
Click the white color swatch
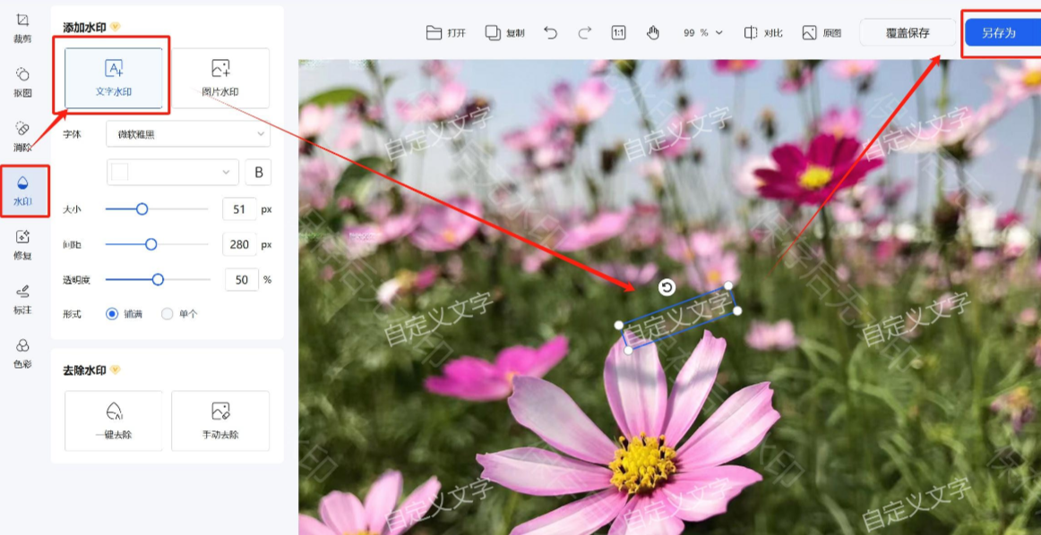(x=119, y=172)
